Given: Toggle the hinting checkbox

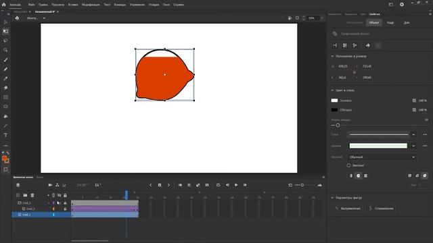Looking at the screenshot, I should pos(349,165).
